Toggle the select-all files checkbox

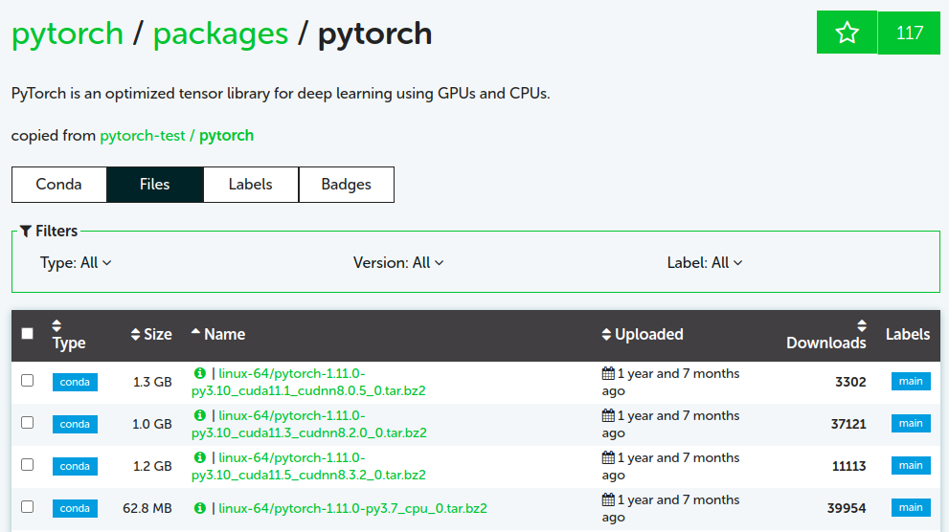(27, 334)
